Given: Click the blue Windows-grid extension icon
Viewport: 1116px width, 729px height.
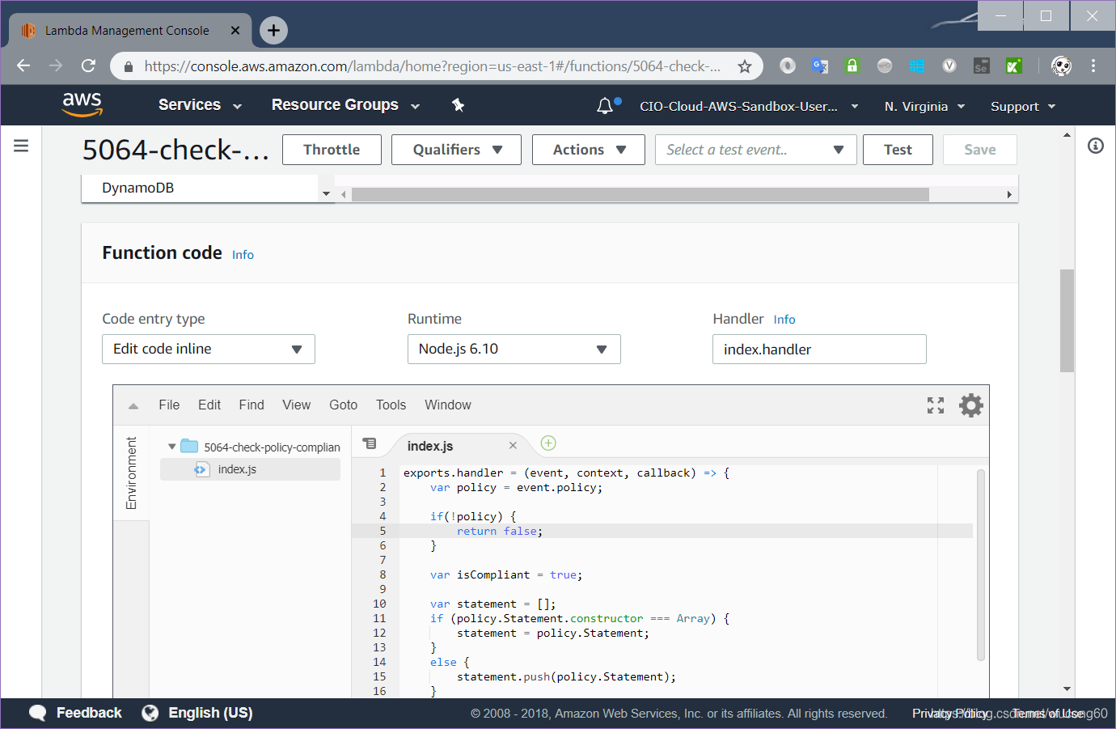Looking at the screenshot, I should 916,66.
